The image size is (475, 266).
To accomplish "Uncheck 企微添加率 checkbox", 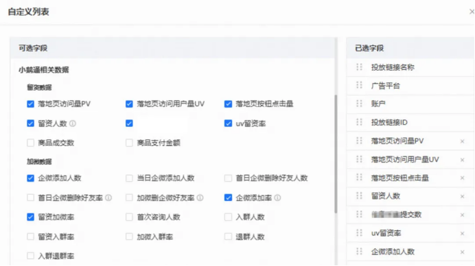I will 228,197.
